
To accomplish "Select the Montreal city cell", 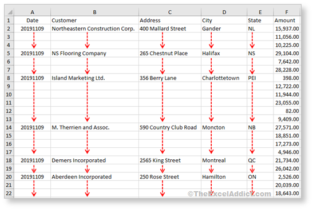I will pos(224,160).
